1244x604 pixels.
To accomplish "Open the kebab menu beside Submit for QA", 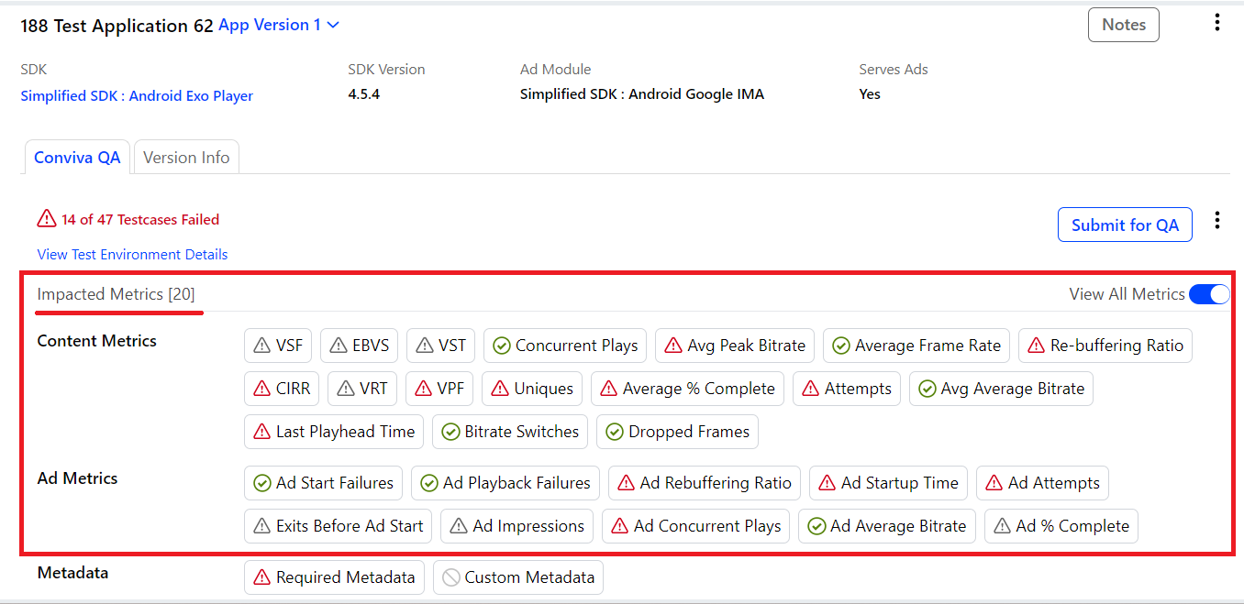I will [x=1216, y=220].
